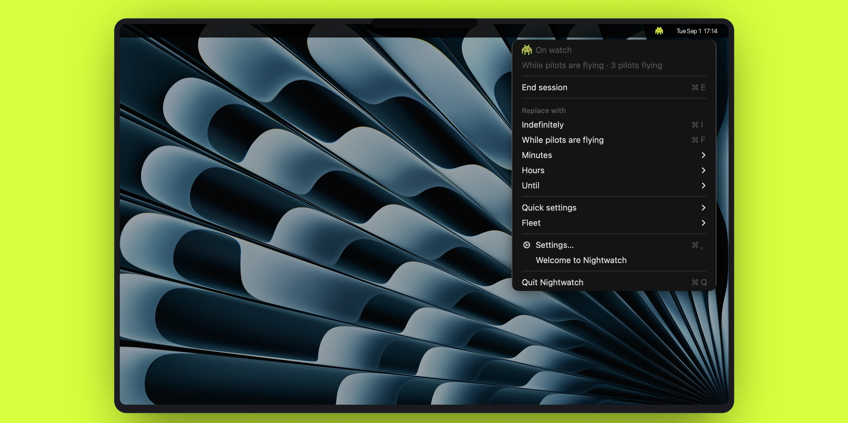Choose Quit Nightwatch
The width and height of the screenshot is (848, 423).
[x=614, y=282]
